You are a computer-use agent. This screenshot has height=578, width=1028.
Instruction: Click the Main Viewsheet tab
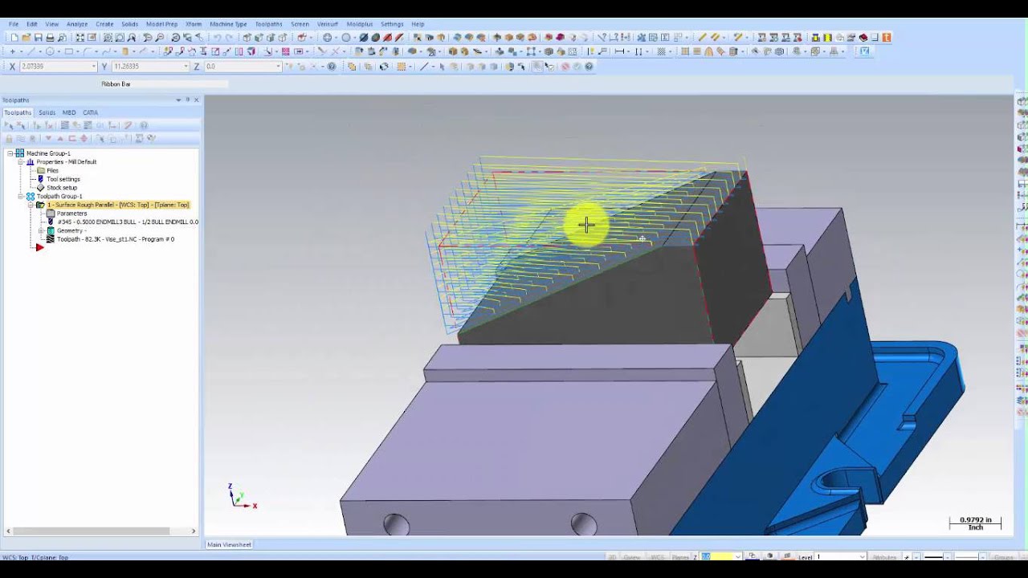click(x=230, y=544)
